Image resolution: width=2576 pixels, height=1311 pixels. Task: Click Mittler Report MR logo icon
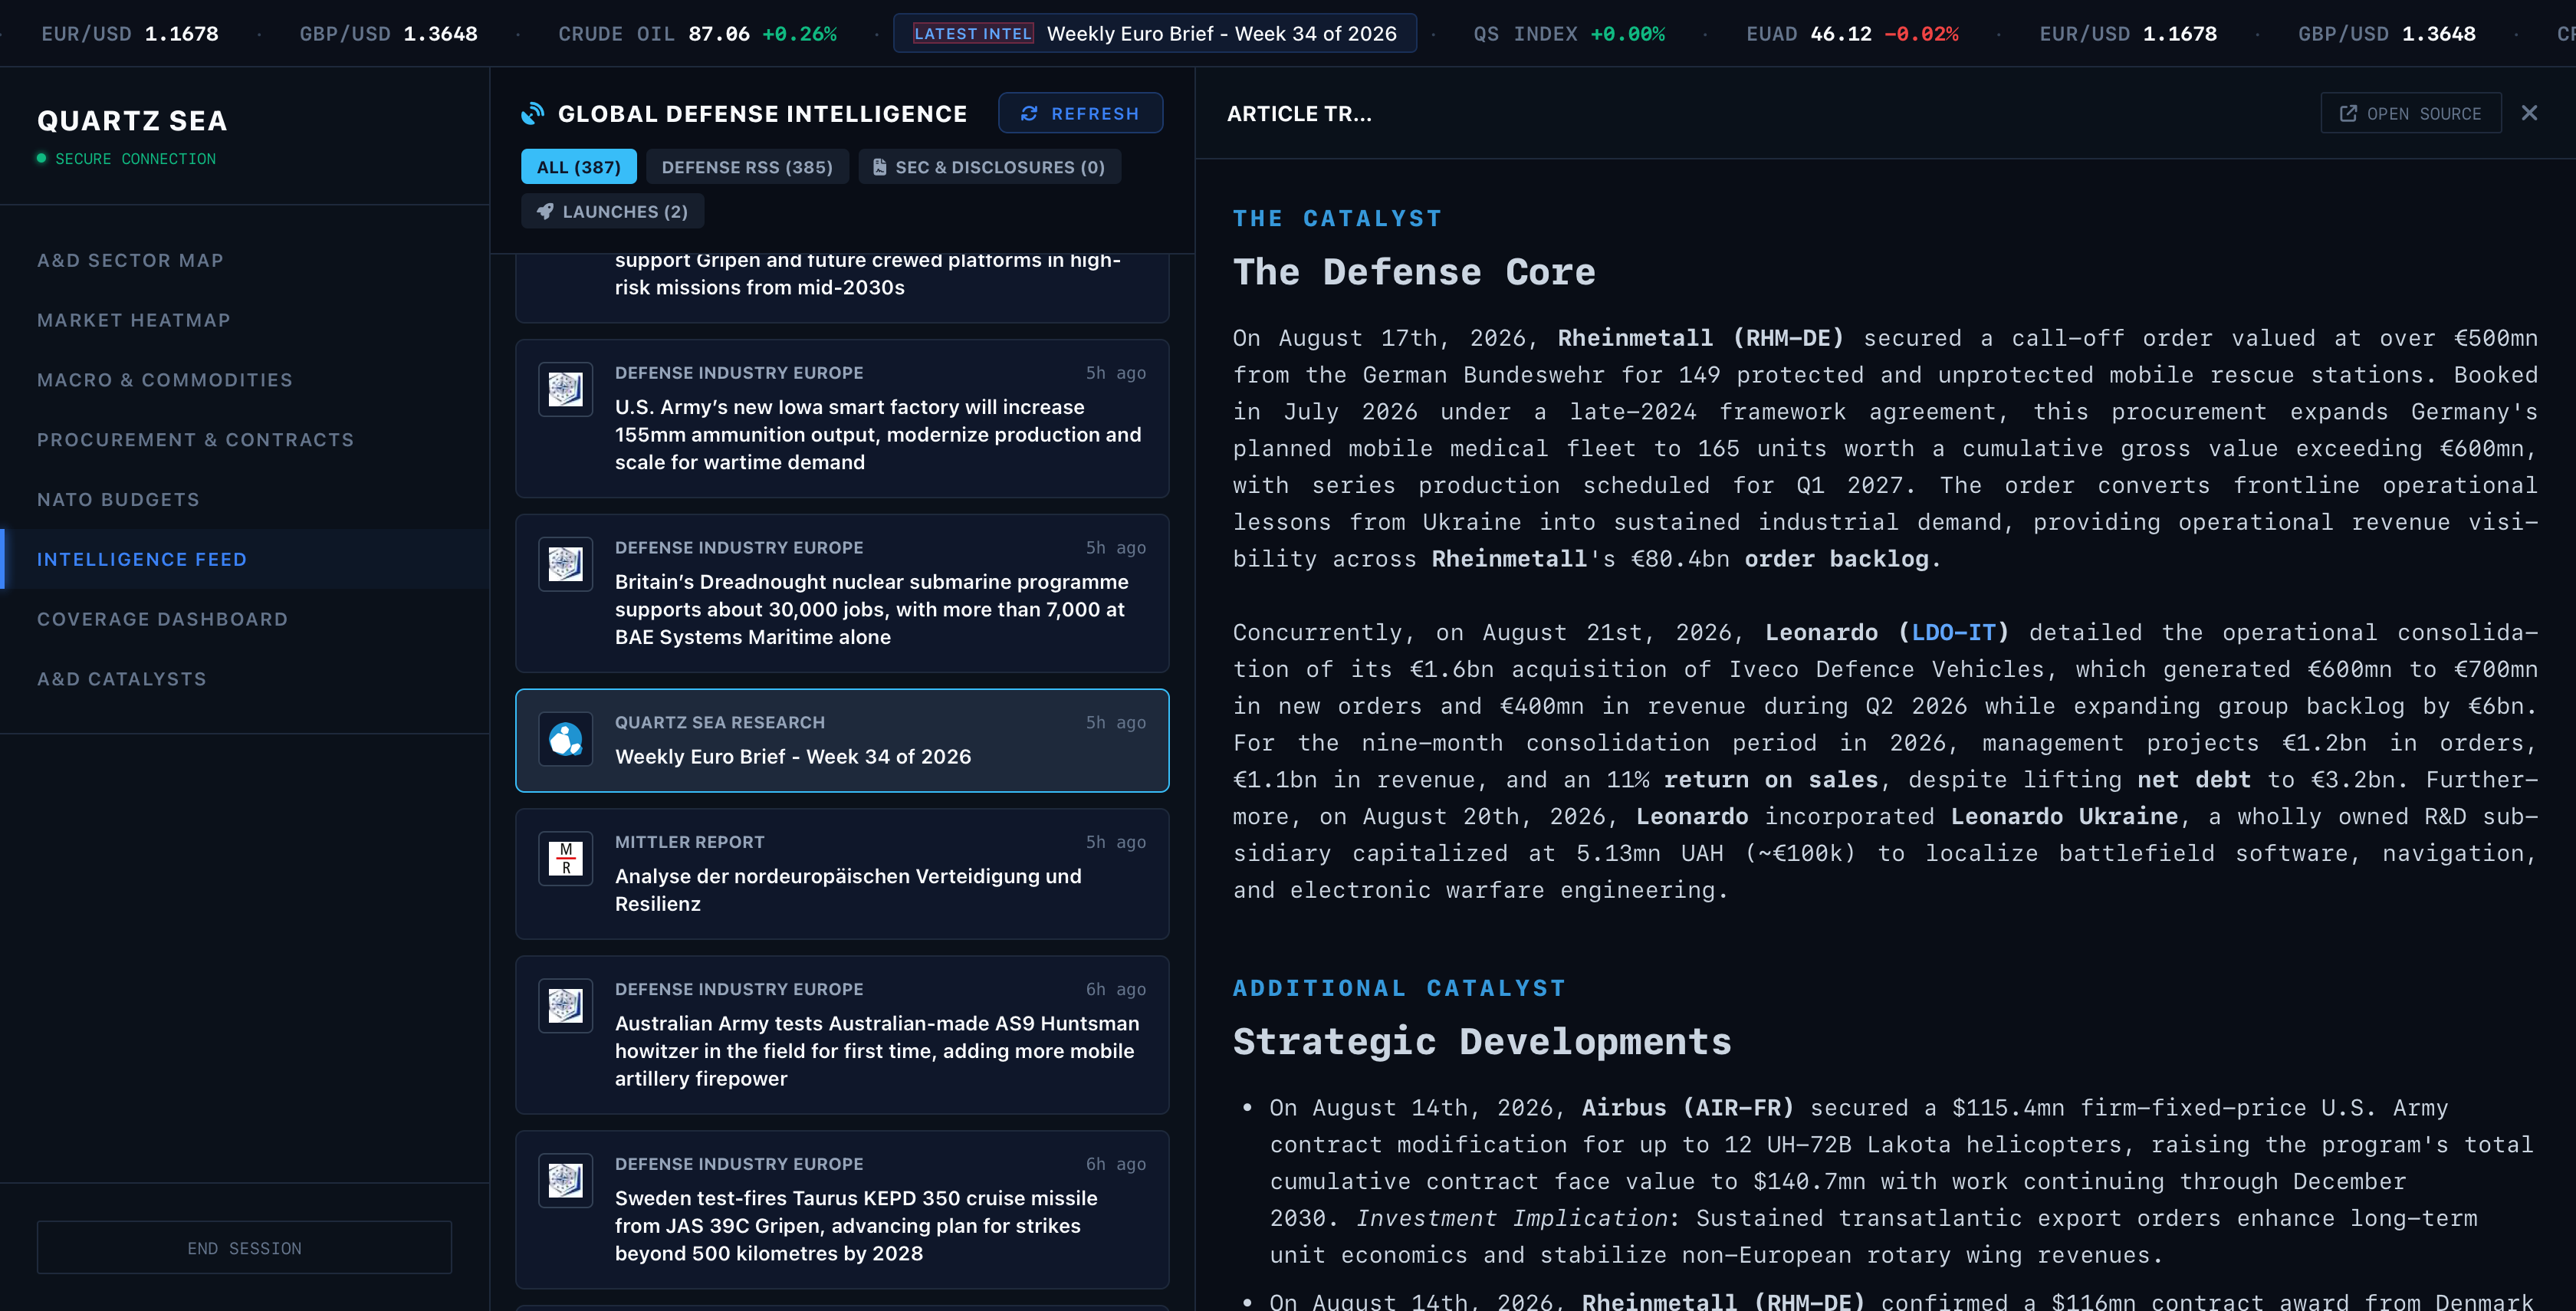click(566, 858)
